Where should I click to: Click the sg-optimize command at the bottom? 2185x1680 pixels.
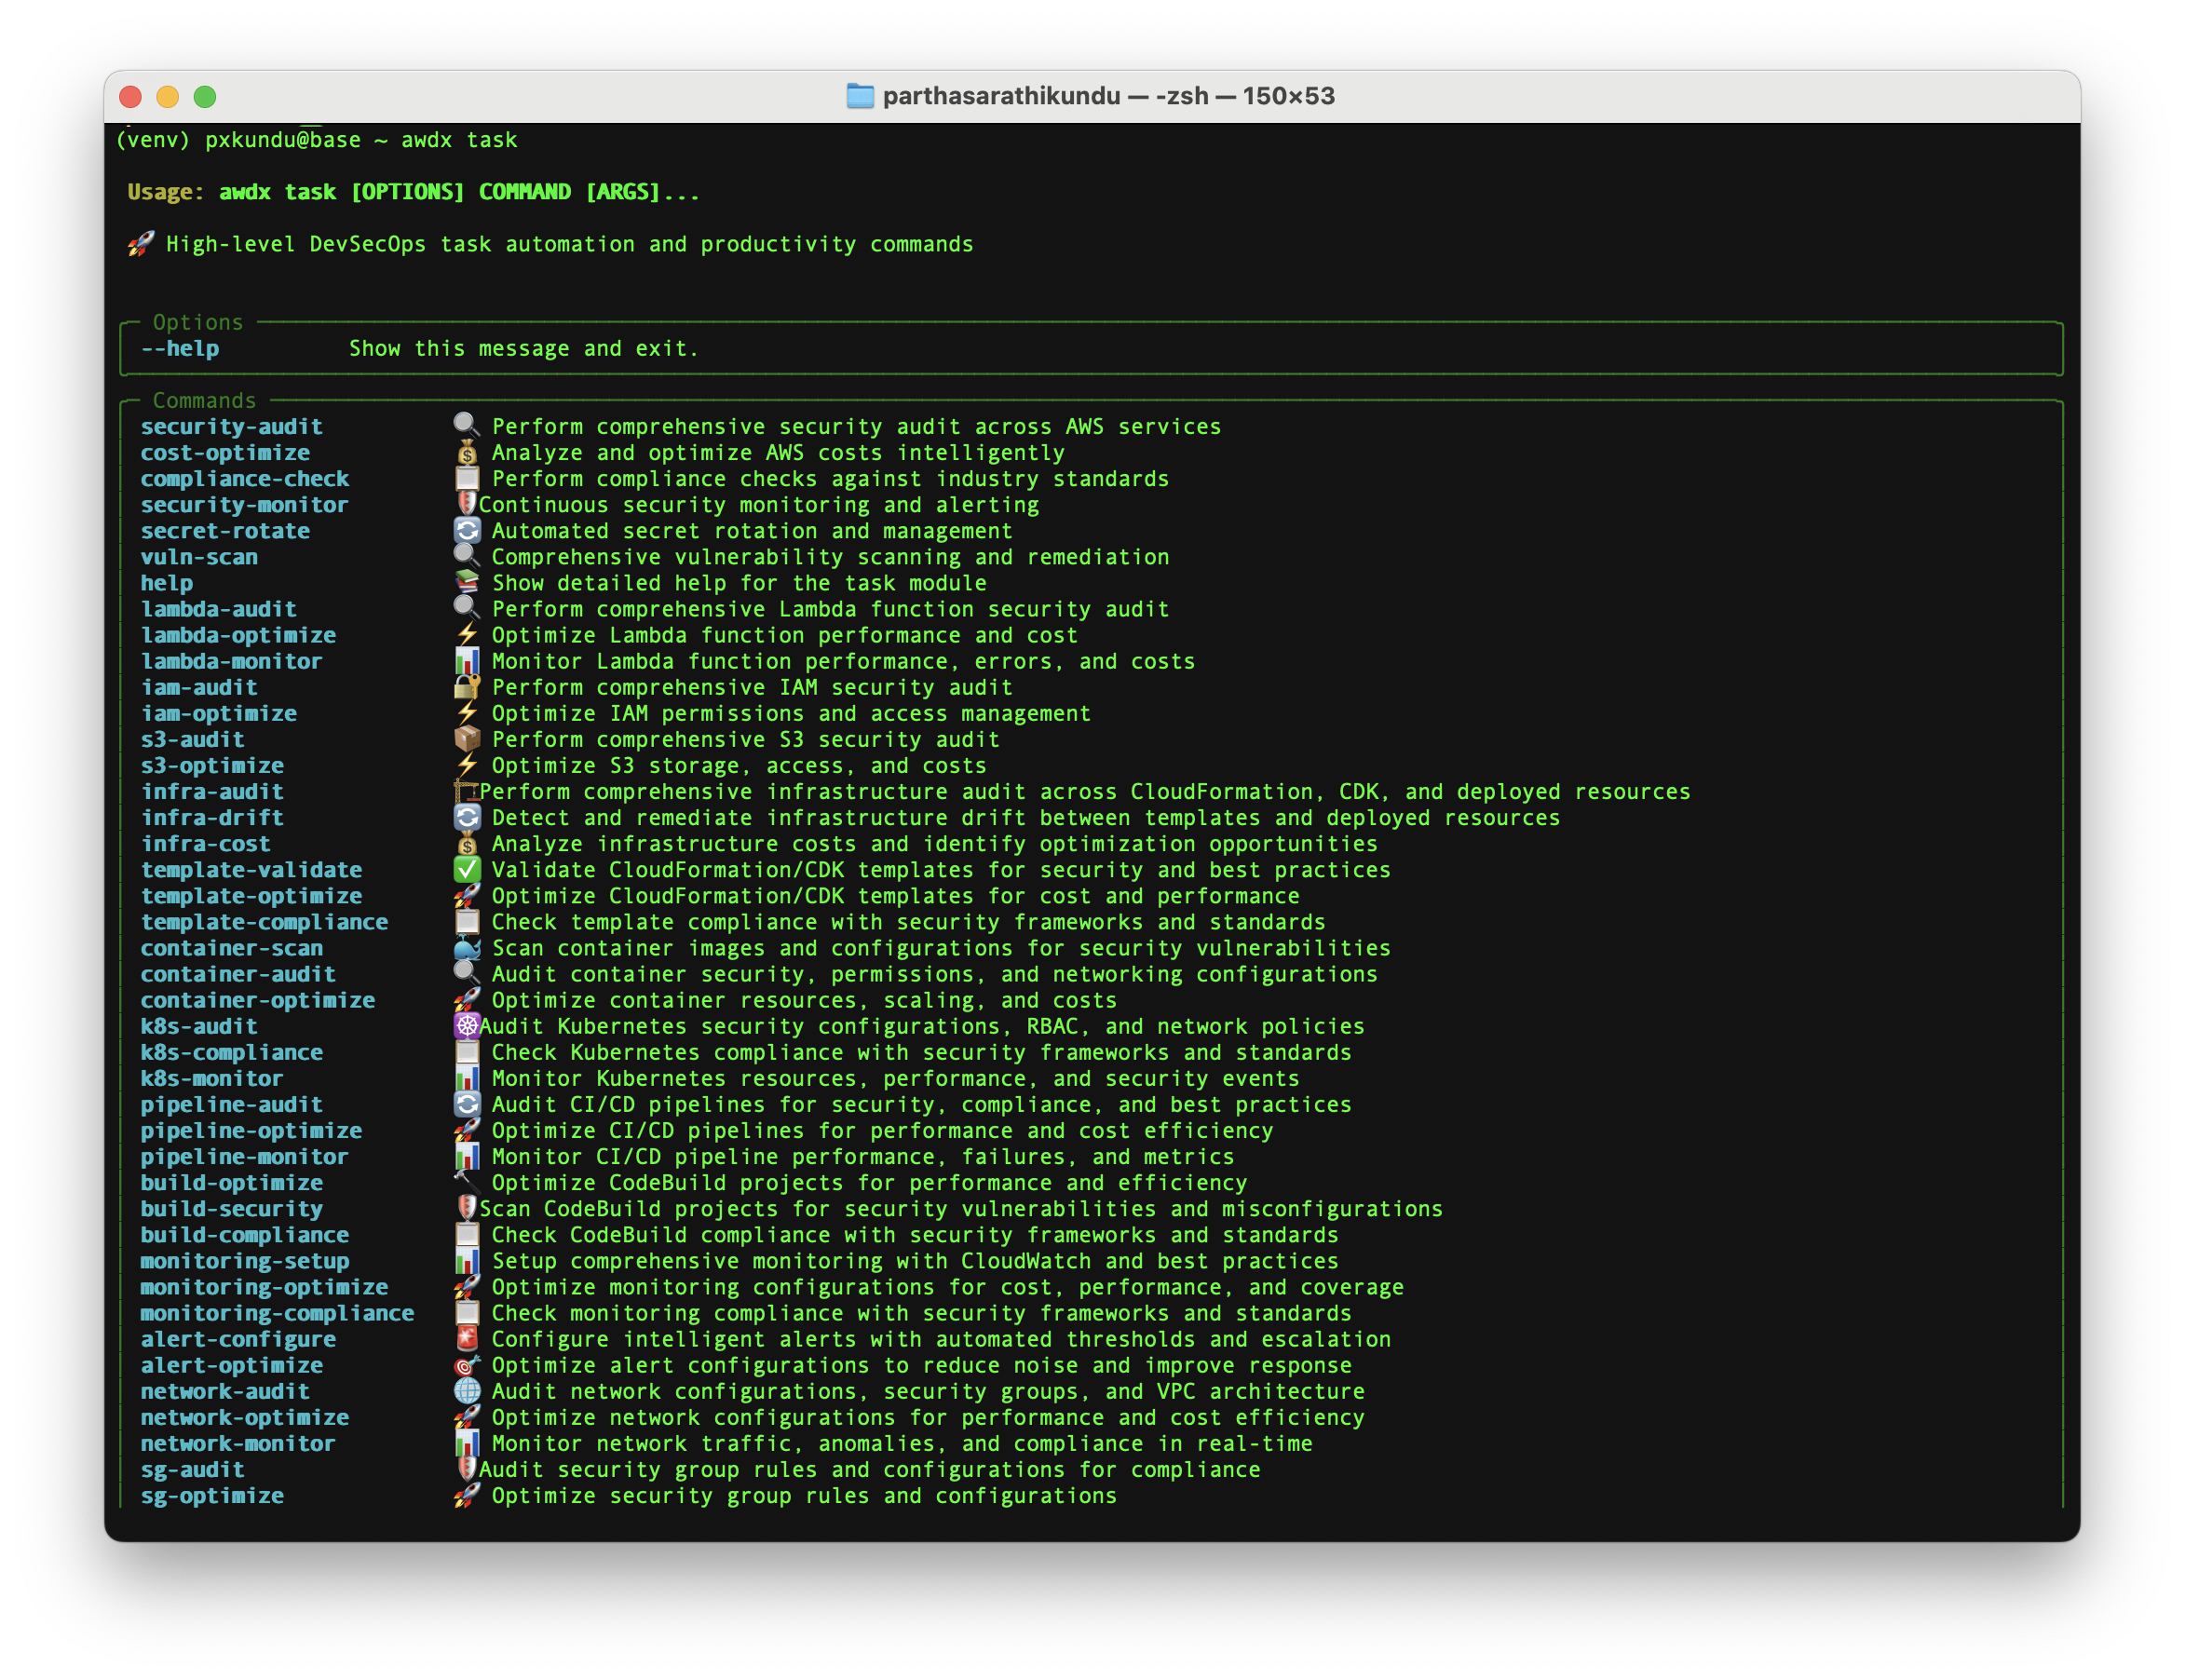[x=212, y=1495]
